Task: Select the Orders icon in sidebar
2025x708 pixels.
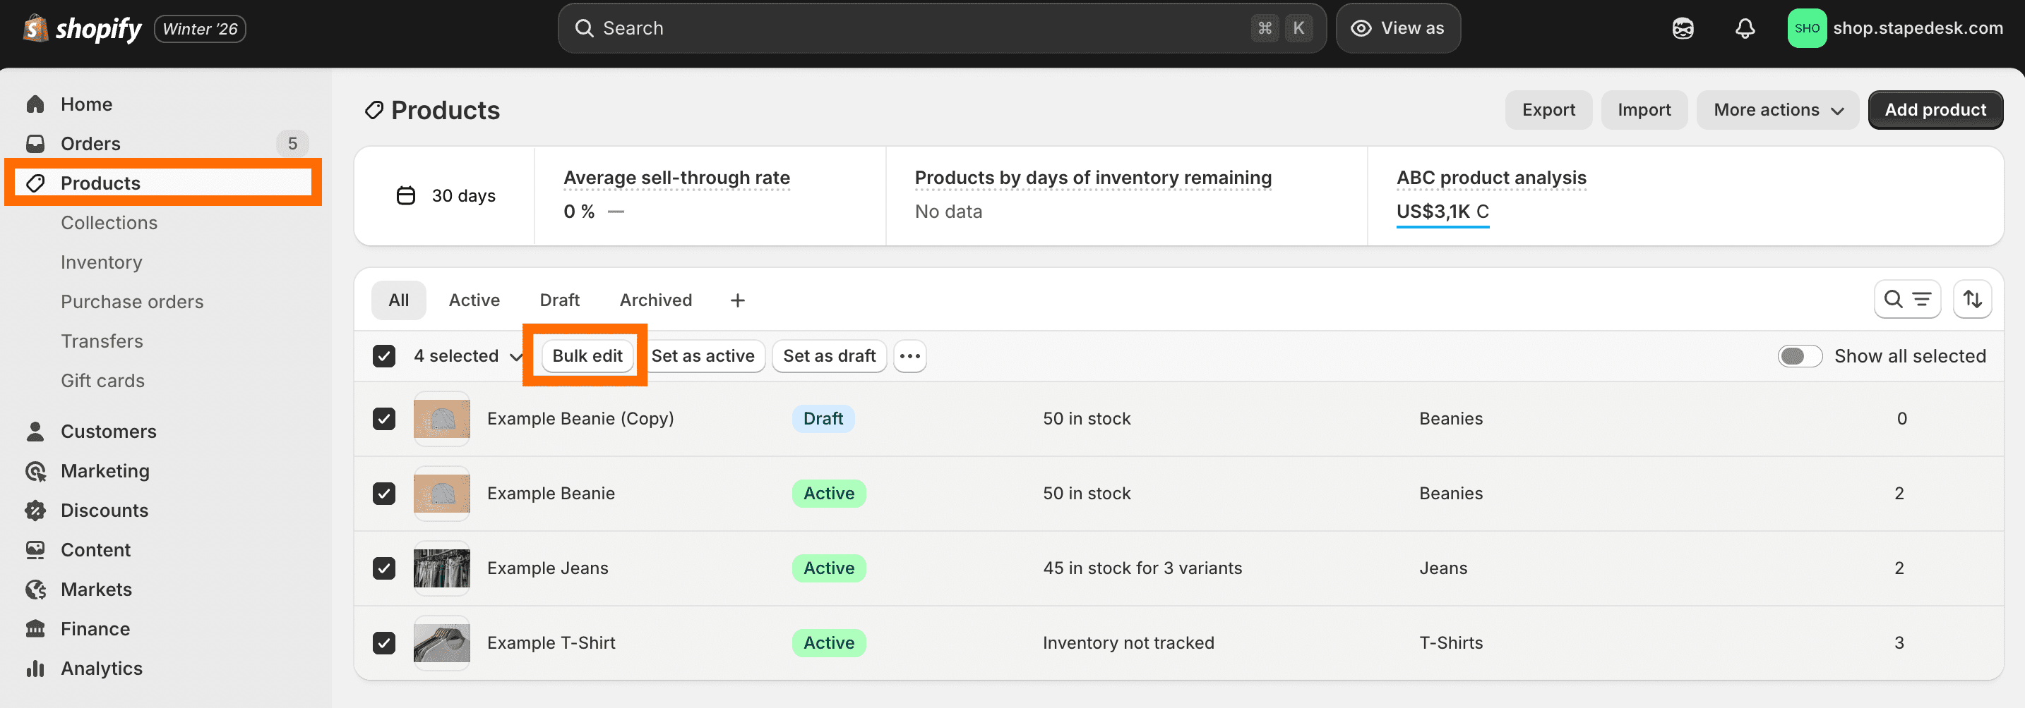Action: coord(35,143)
